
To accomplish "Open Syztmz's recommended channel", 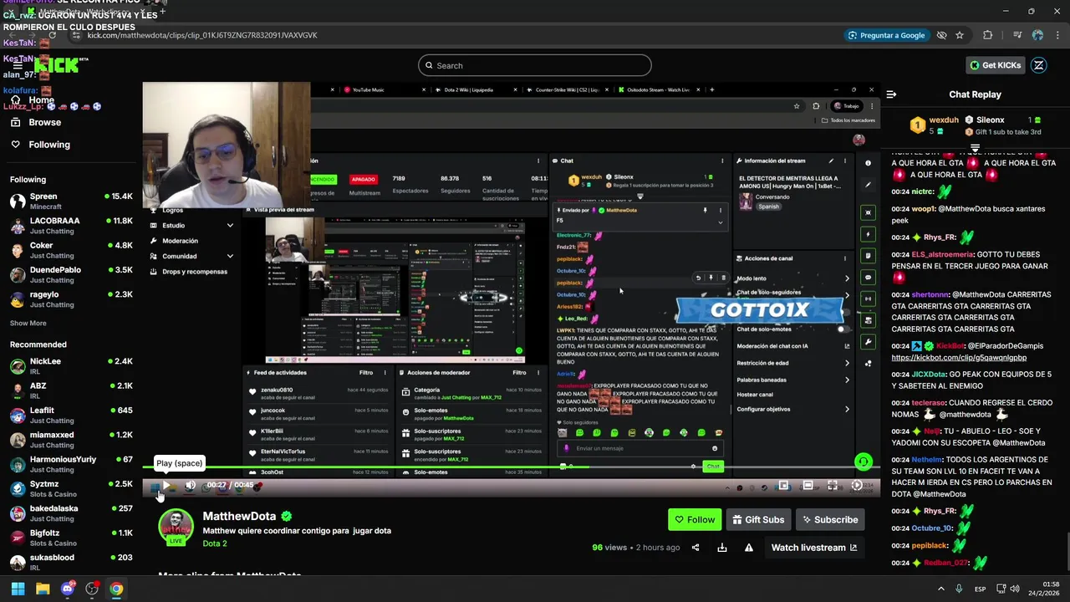I will pos(70,488).
